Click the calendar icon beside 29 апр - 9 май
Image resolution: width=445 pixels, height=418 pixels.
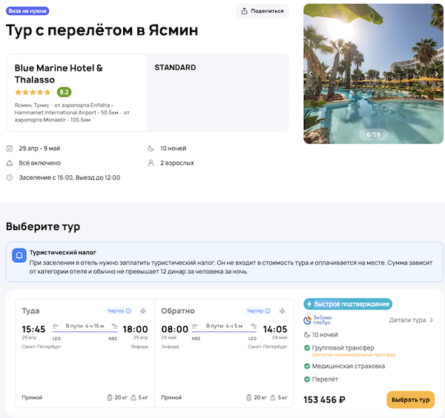(10, 148)
